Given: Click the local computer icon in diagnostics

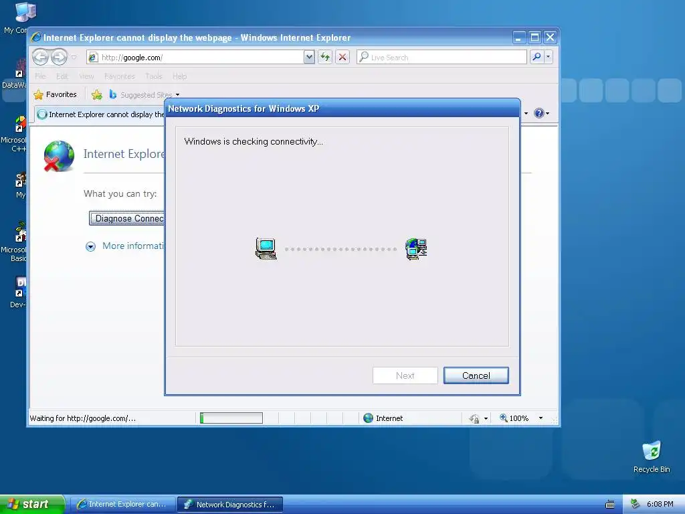Looking at the screenshot, I should (266, 249).
